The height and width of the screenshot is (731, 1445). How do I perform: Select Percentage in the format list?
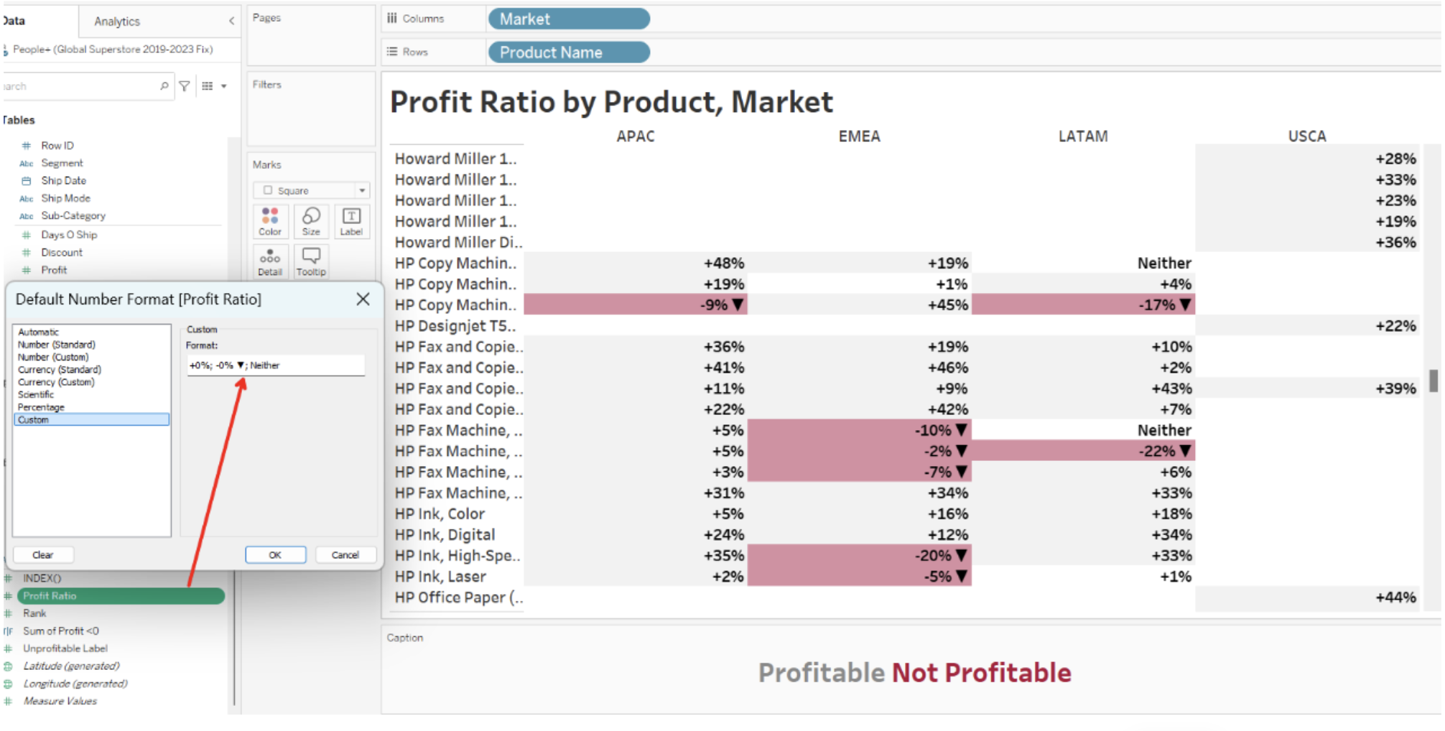41,407
